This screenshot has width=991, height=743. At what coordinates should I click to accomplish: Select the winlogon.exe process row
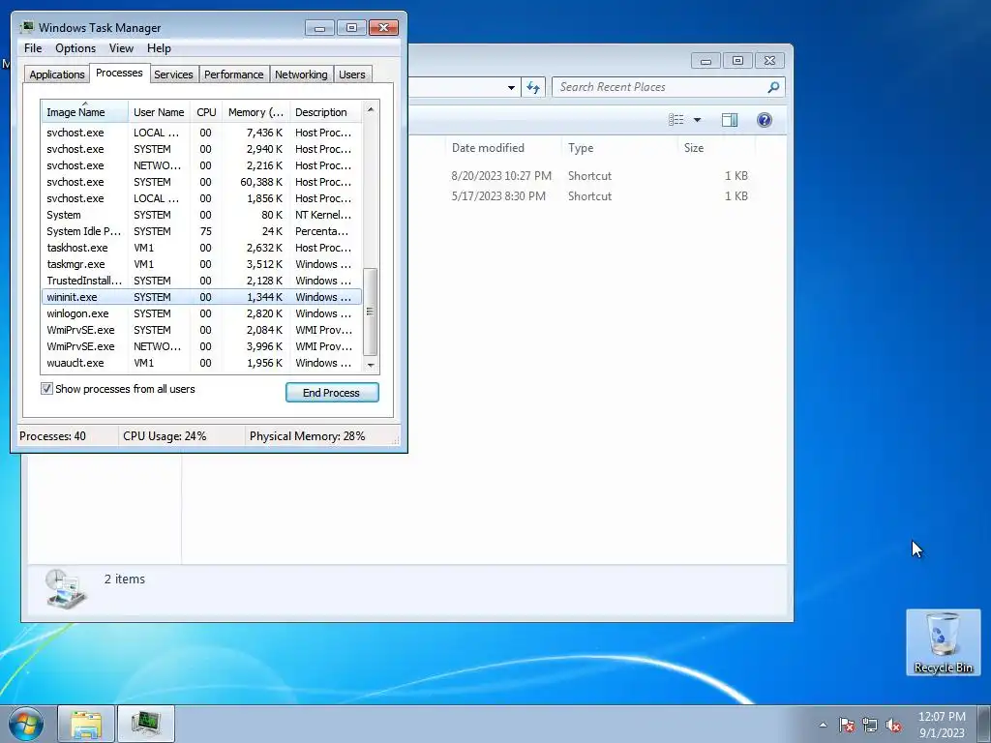(201, 313)
